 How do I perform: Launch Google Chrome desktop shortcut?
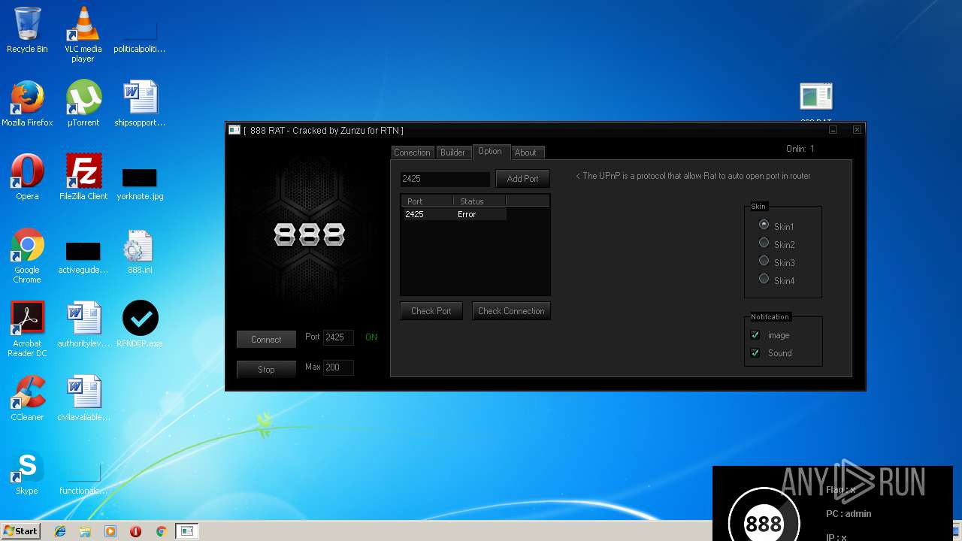[x=27, y=255]
